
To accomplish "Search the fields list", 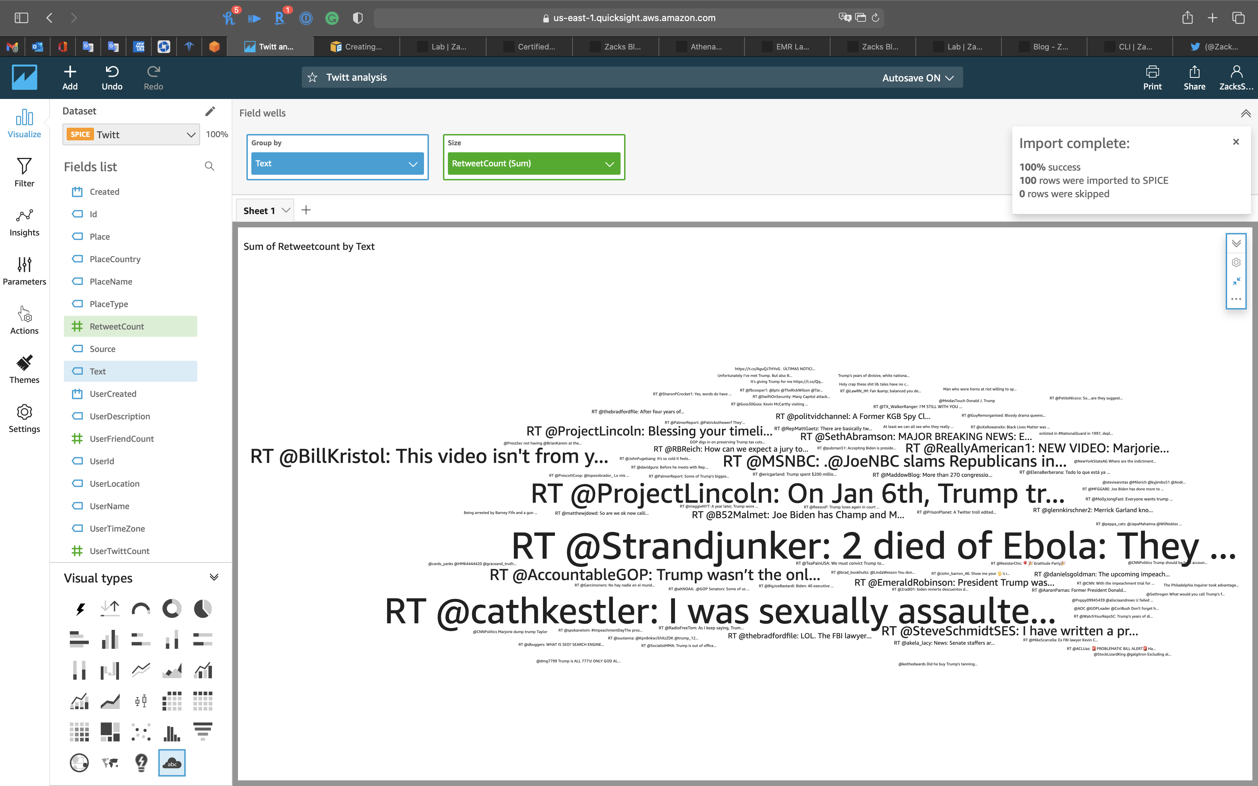I will (210, 166).
